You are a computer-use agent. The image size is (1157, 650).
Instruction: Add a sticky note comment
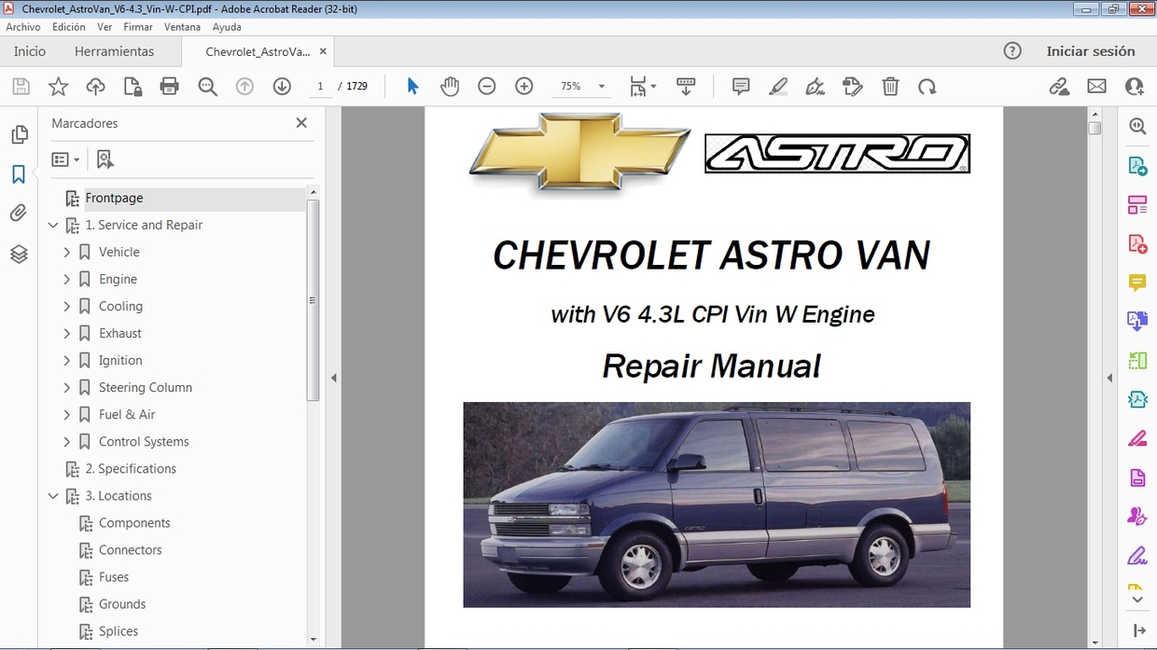click(x=740, y=86)
